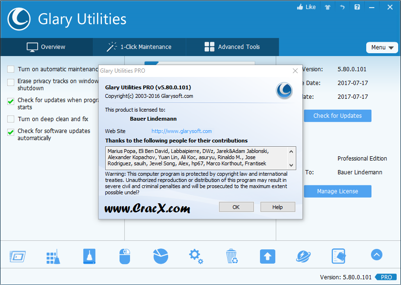
Task: Click the Help button in the dialog
Action: coord(278,207)
